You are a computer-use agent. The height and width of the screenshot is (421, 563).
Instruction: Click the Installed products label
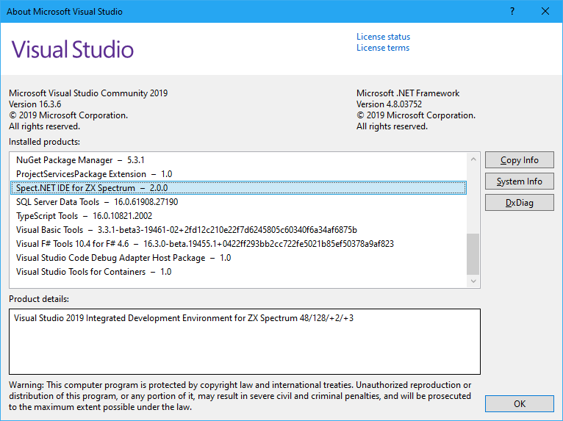[x=45, y=142]
